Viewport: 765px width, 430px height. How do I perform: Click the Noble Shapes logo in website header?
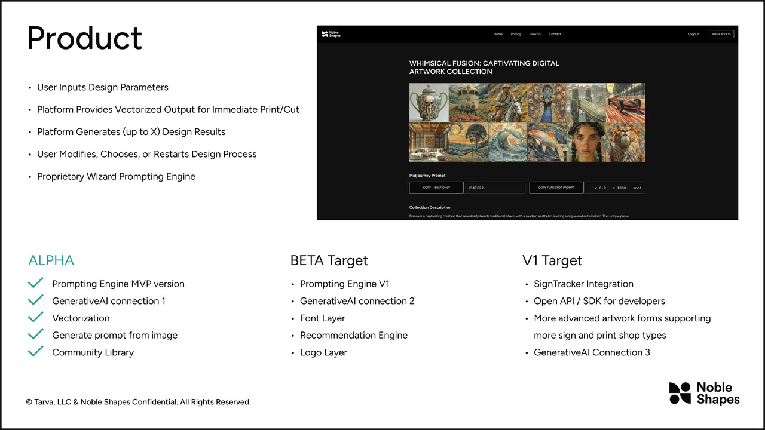(x=331, y=34)
